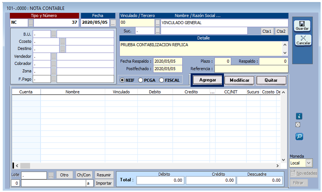Click the Cuenta column header
Screen dimensions: 322x192
[26, 92]
